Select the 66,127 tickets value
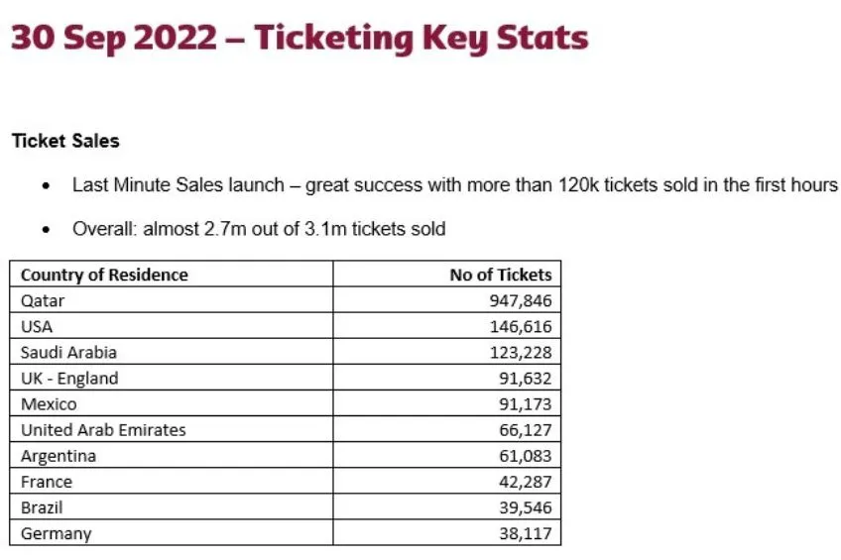Viewport: 841px width, 560px height. [525, 430]
